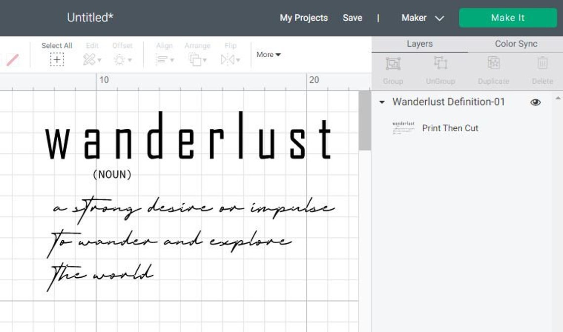Open the More dropdown in the toolbar
The height and width of the screenshot is (332, 563).
point(268,55)
